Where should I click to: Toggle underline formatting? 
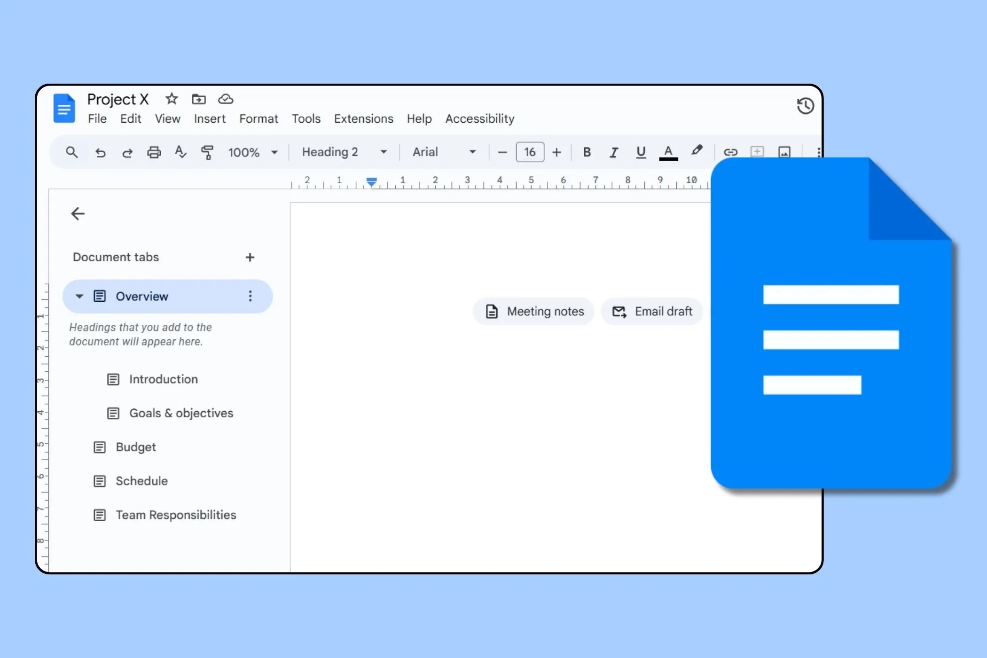(640, 152)
